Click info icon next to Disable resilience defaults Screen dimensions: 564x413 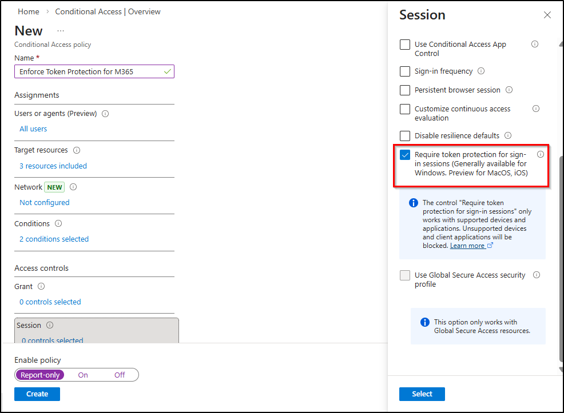(x=508, y=135)
